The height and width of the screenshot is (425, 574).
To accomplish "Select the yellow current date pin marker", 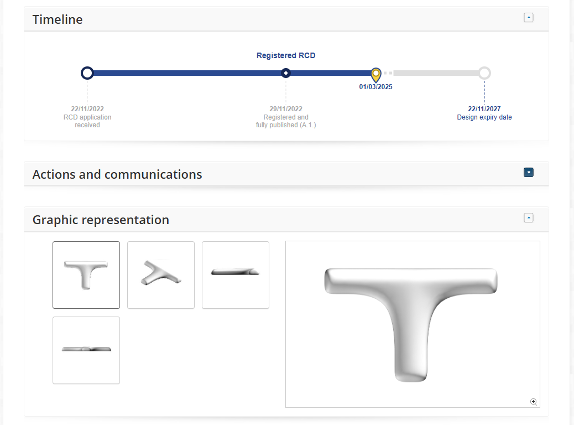I will click(x=376, y=74).
